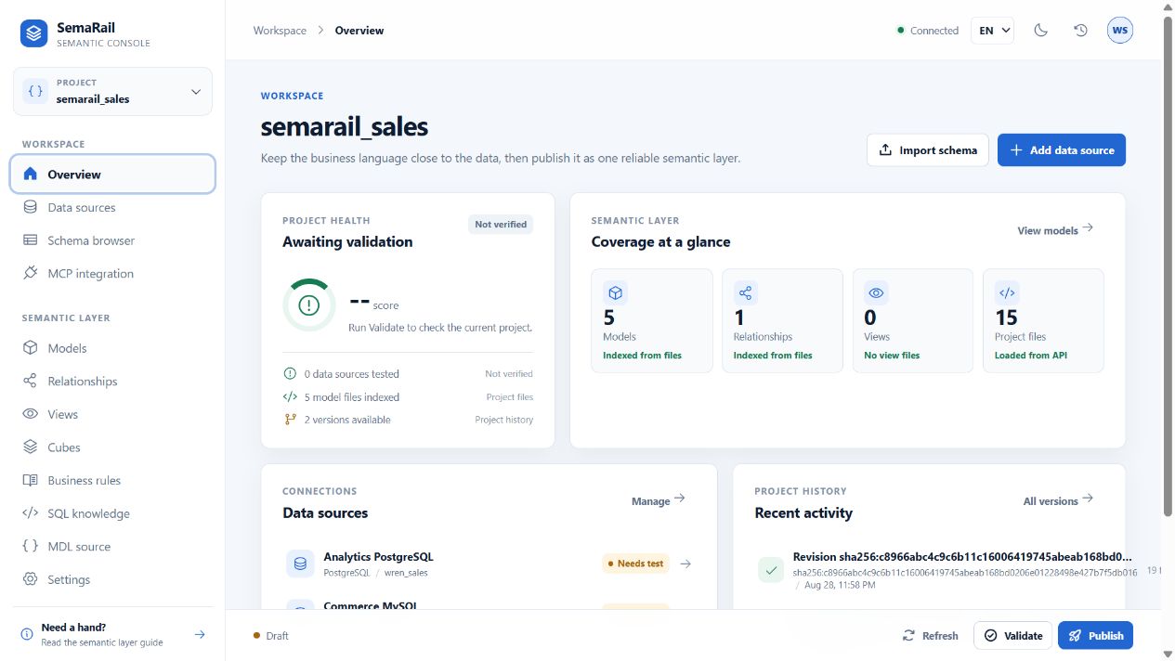Click Import schema button
The width and height of the screenshot is (1175, 661).
pyautogui.click(x=928, y=150)
